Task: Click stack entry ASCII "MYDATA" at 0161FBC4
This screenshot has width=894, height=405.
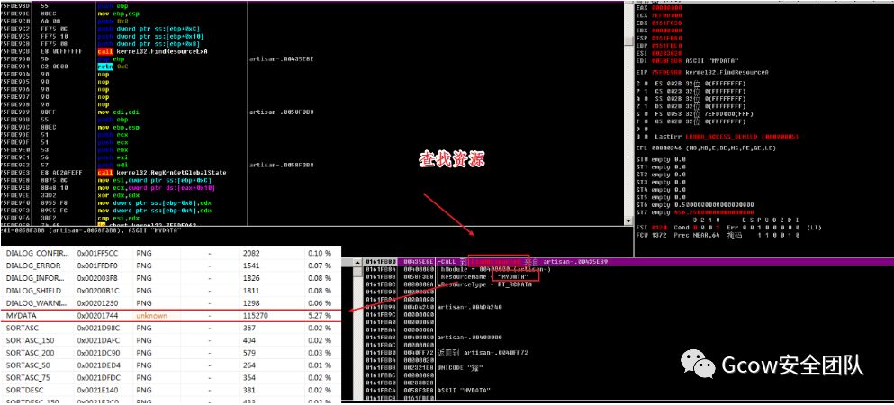Action: pyautogui.click(x=465, y=391)
